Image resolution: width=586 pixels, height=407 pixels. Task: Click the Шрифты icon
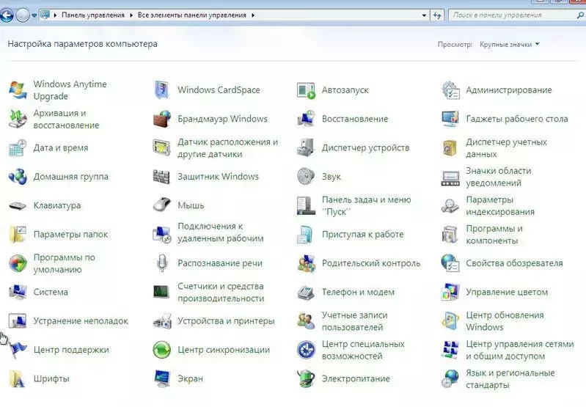[18, 378]
